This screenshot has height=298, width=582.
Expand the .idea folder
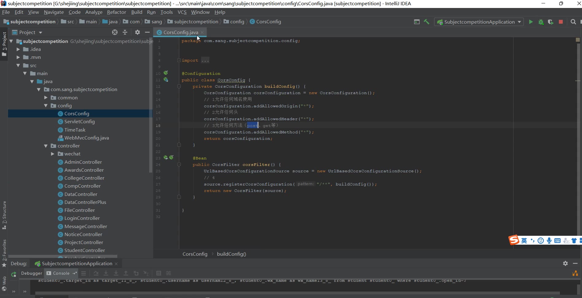point(18,49)
